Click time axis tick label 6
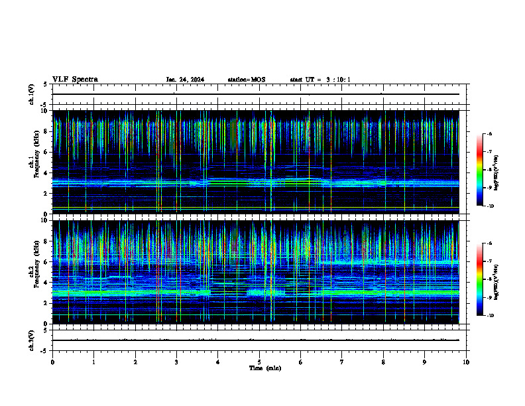Screen dimensions: 525x406 pyautogui.click(x=301, y=362)
